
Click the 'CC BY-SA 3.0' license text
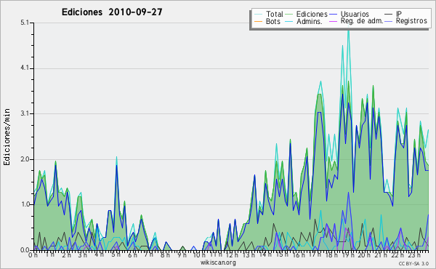413,263
